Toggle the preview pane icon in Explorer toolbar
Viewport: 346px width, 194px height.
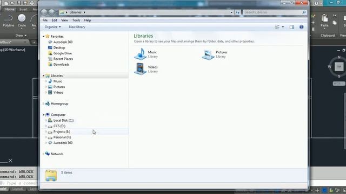click(292, 27)
